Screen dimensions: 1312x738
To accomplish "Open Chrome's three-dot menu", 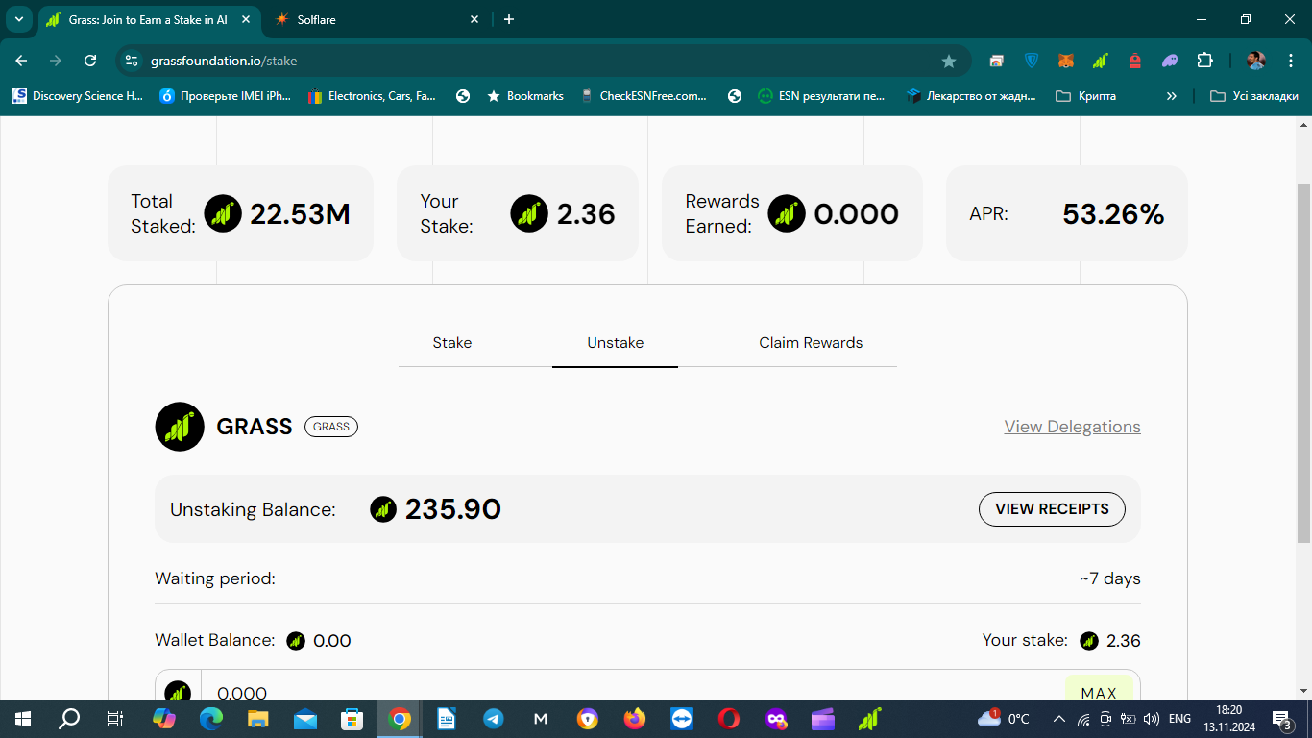I will point(1289,61).
